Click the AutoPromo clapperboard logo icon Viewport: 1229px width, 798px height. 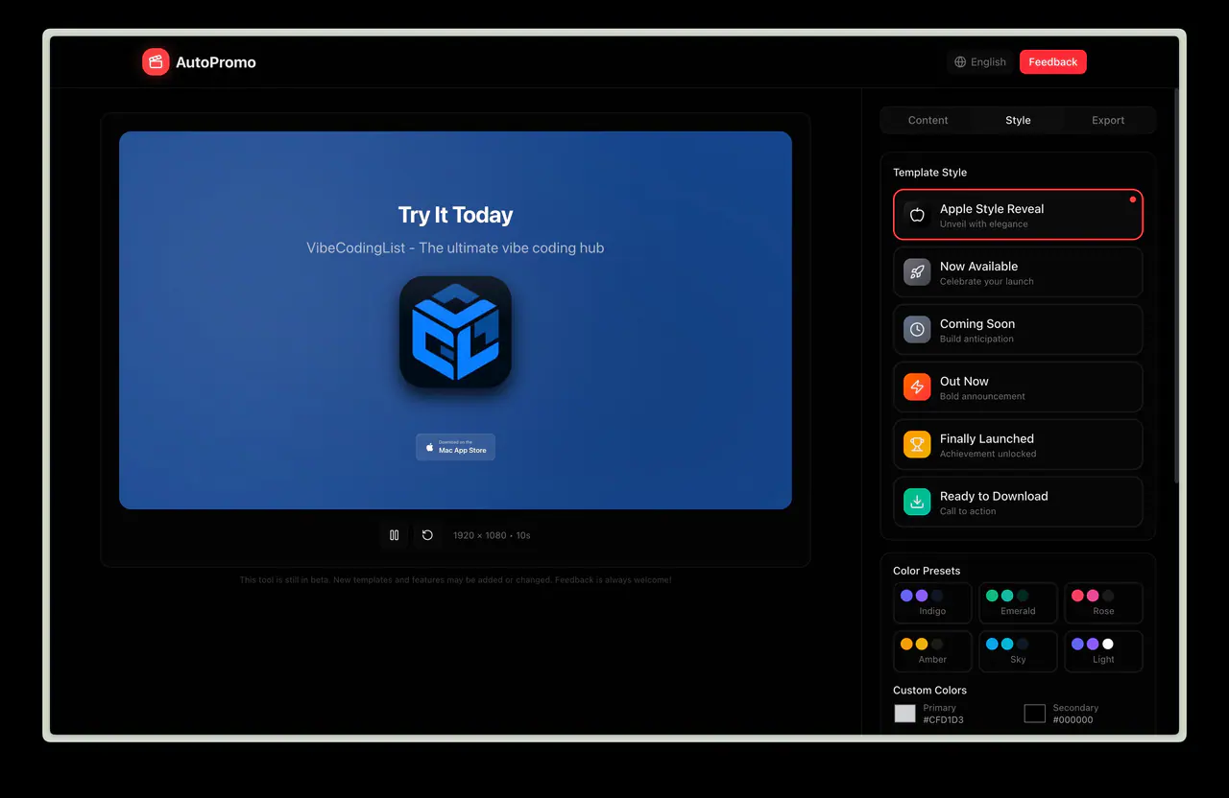156,62
